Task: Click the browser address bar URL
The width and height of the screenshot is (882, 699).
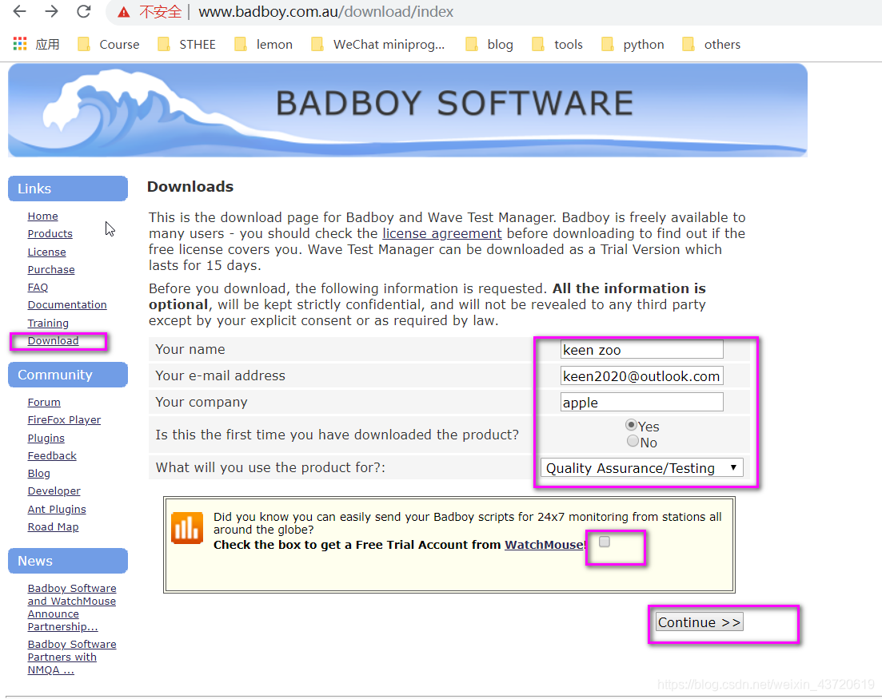Action: [325, 12]
